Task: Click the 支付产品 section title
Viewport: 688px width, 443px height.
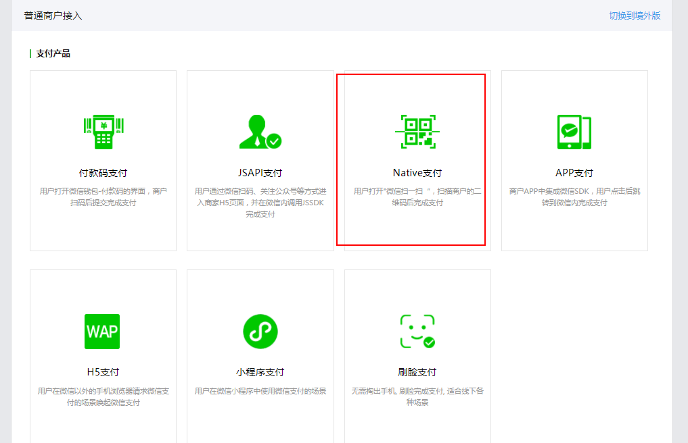Action: (x=52, y=52)
